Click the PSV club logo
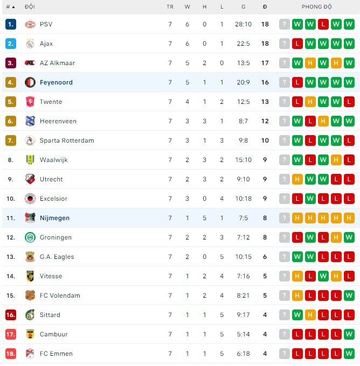Viewport: 360px width, 366px height. pos(30,24)
